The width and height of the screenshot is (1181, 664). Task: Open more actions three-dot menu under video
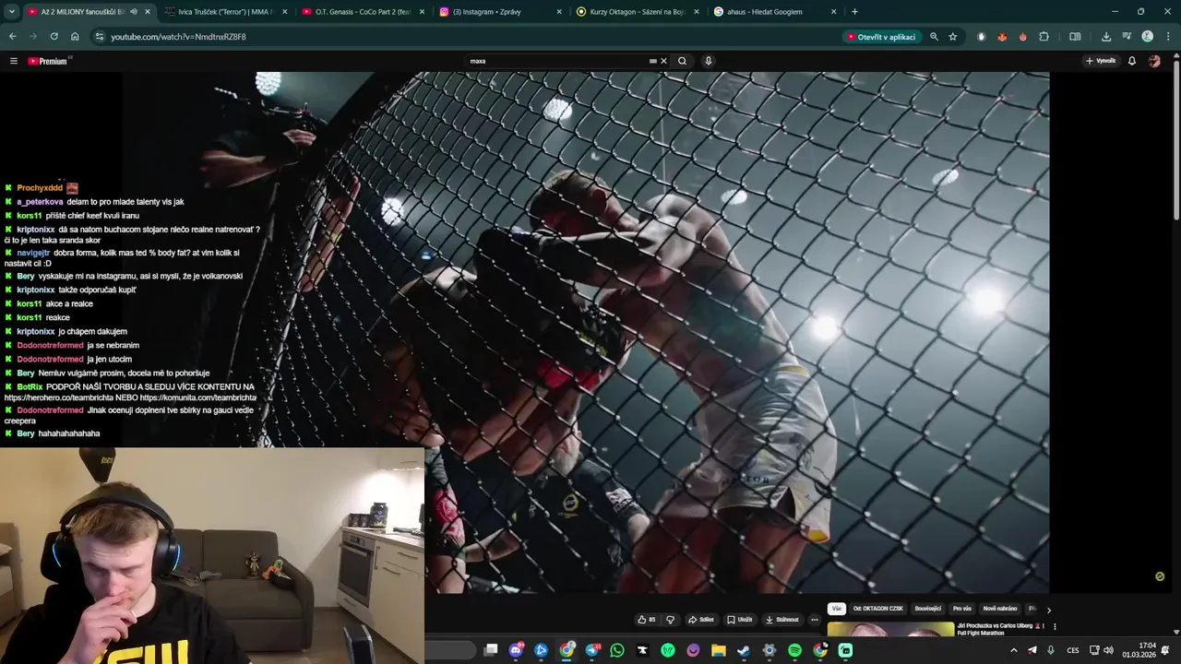[815, 620]
